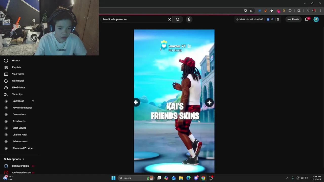Open the weather widget showing 46°F Rain
Image resolution: width=324 pixels, height=182 pixels.
click(x=8, y=178)
